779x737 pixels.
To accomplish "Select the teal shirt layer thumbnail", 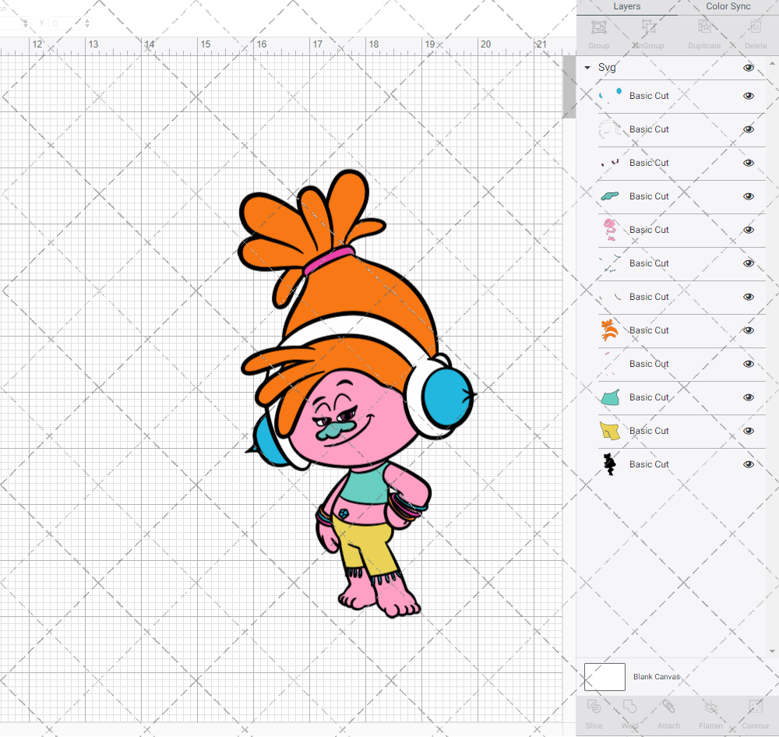I will [611, 397].
